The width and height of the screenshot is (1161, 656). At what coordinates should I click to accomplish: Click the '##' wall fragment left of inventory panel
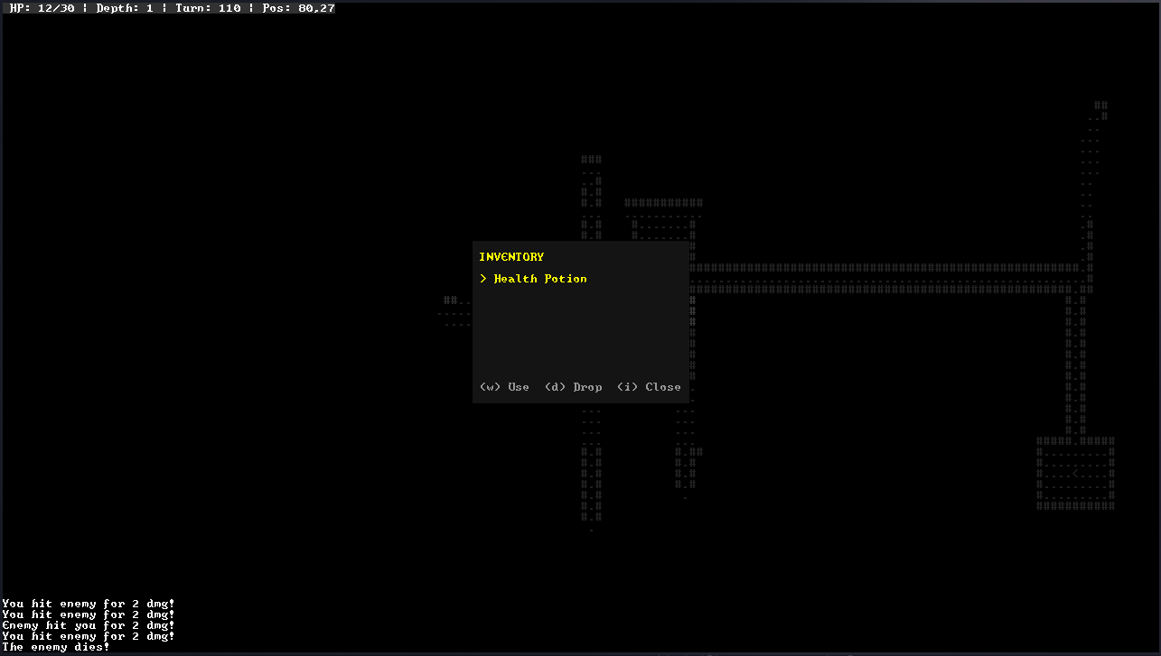tap(450, 300)
